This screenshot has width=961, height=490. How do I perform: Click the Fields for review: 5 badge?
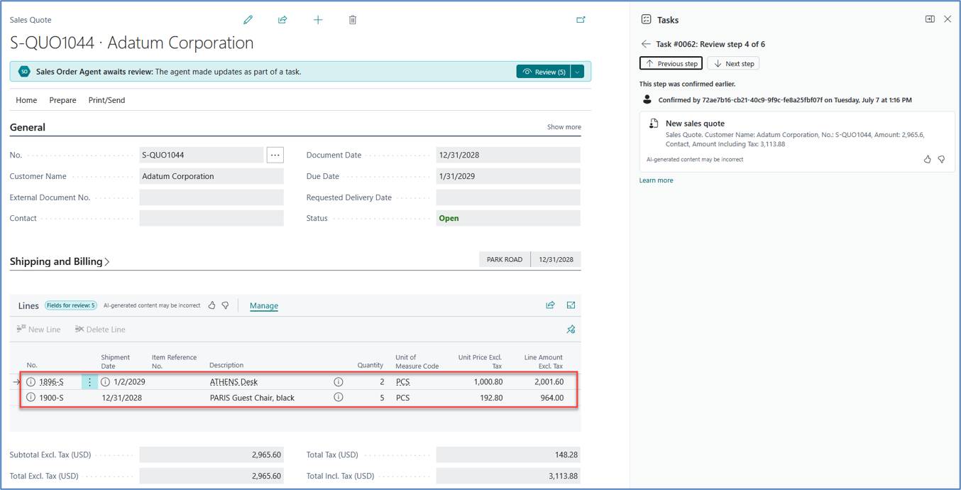tap(70, 305)
